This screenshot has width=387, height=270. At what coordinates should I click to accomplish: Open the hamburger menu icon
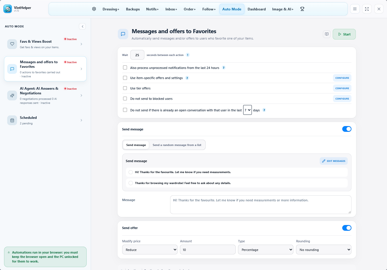(355, 9)
